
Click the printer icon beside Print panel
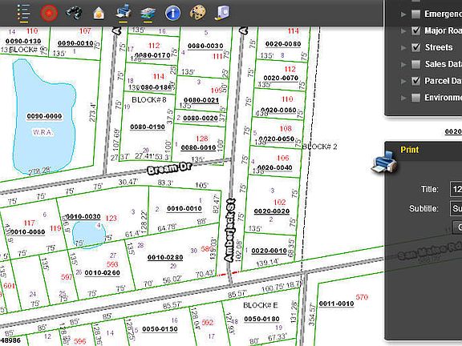click(384, 163)
